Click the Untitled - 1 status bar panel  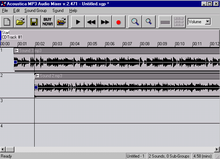coord(136,156)
